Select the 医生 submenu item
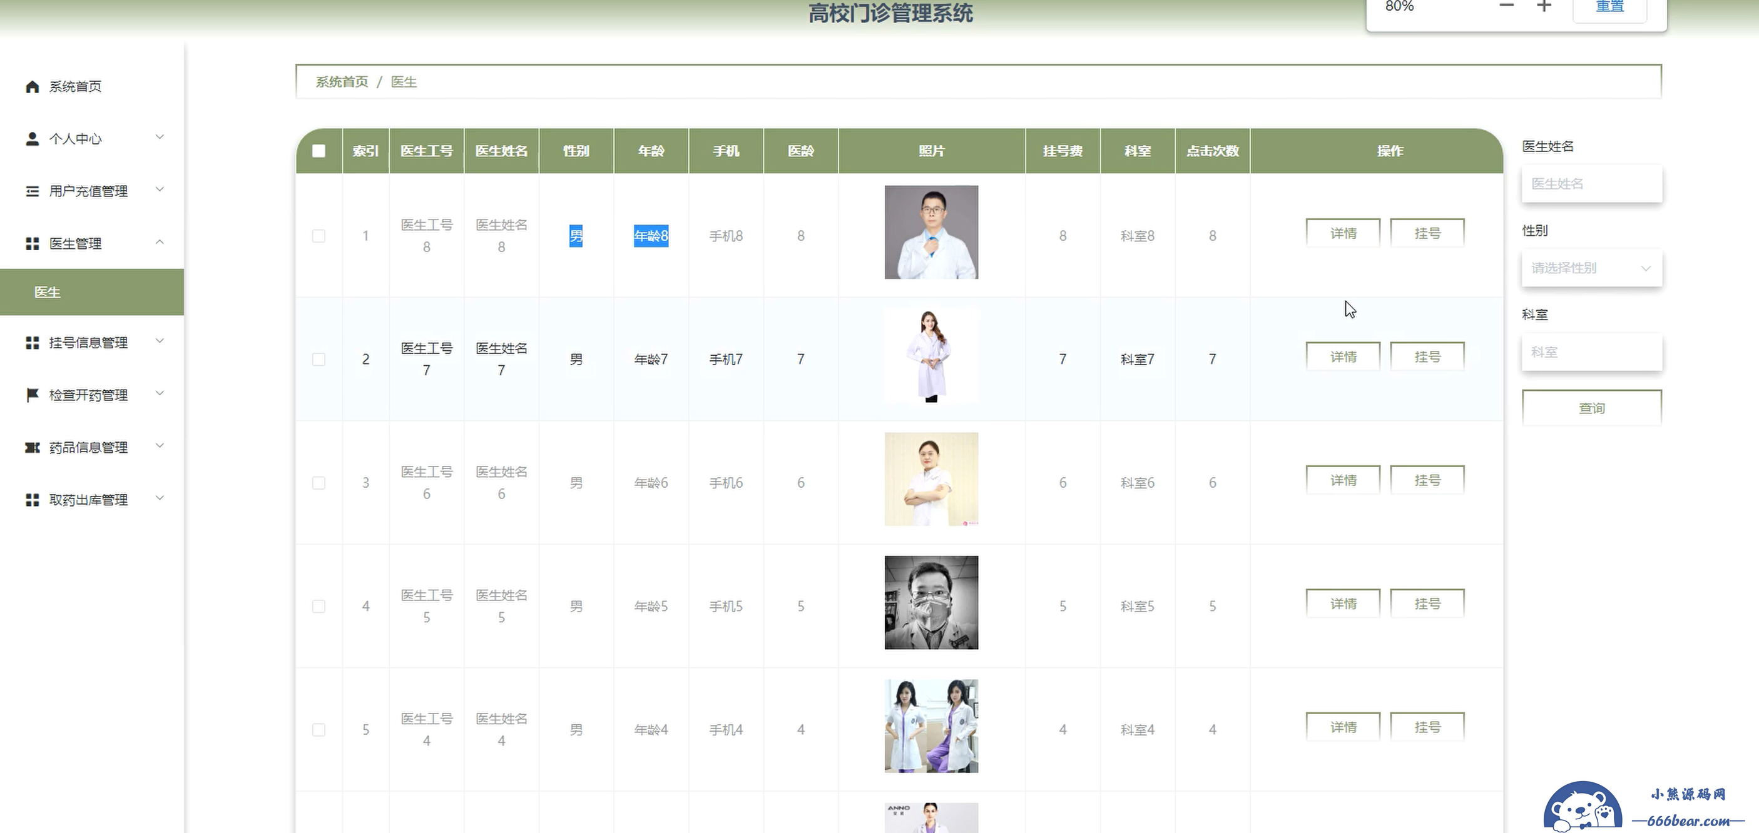This screenshot has height=833, width=1759. [x=92, y=292]
